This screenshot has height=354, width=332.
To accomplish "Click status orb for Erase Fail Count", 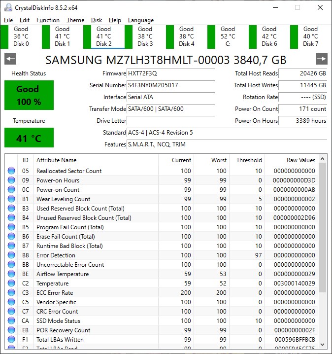I will [x=11, y=236].
